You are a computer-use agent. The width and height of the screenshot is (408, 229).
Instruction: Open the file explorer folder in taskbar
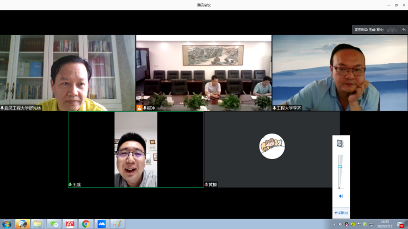(38, 224)
